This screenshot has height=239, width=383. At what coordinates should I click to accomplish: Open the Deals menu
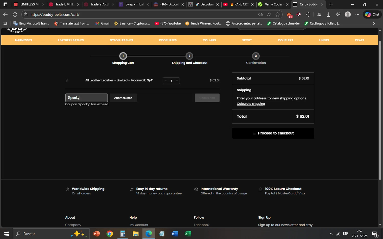(360, 40)
